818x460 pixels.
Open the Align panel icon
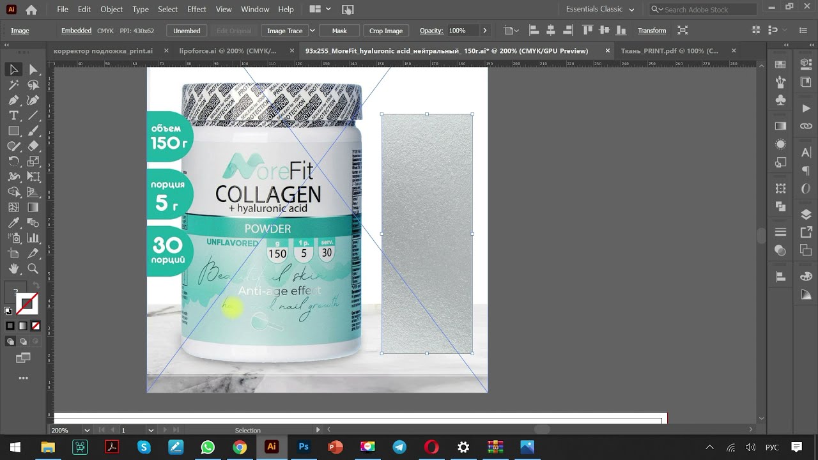pyautogui.click(x=780, y=277)
